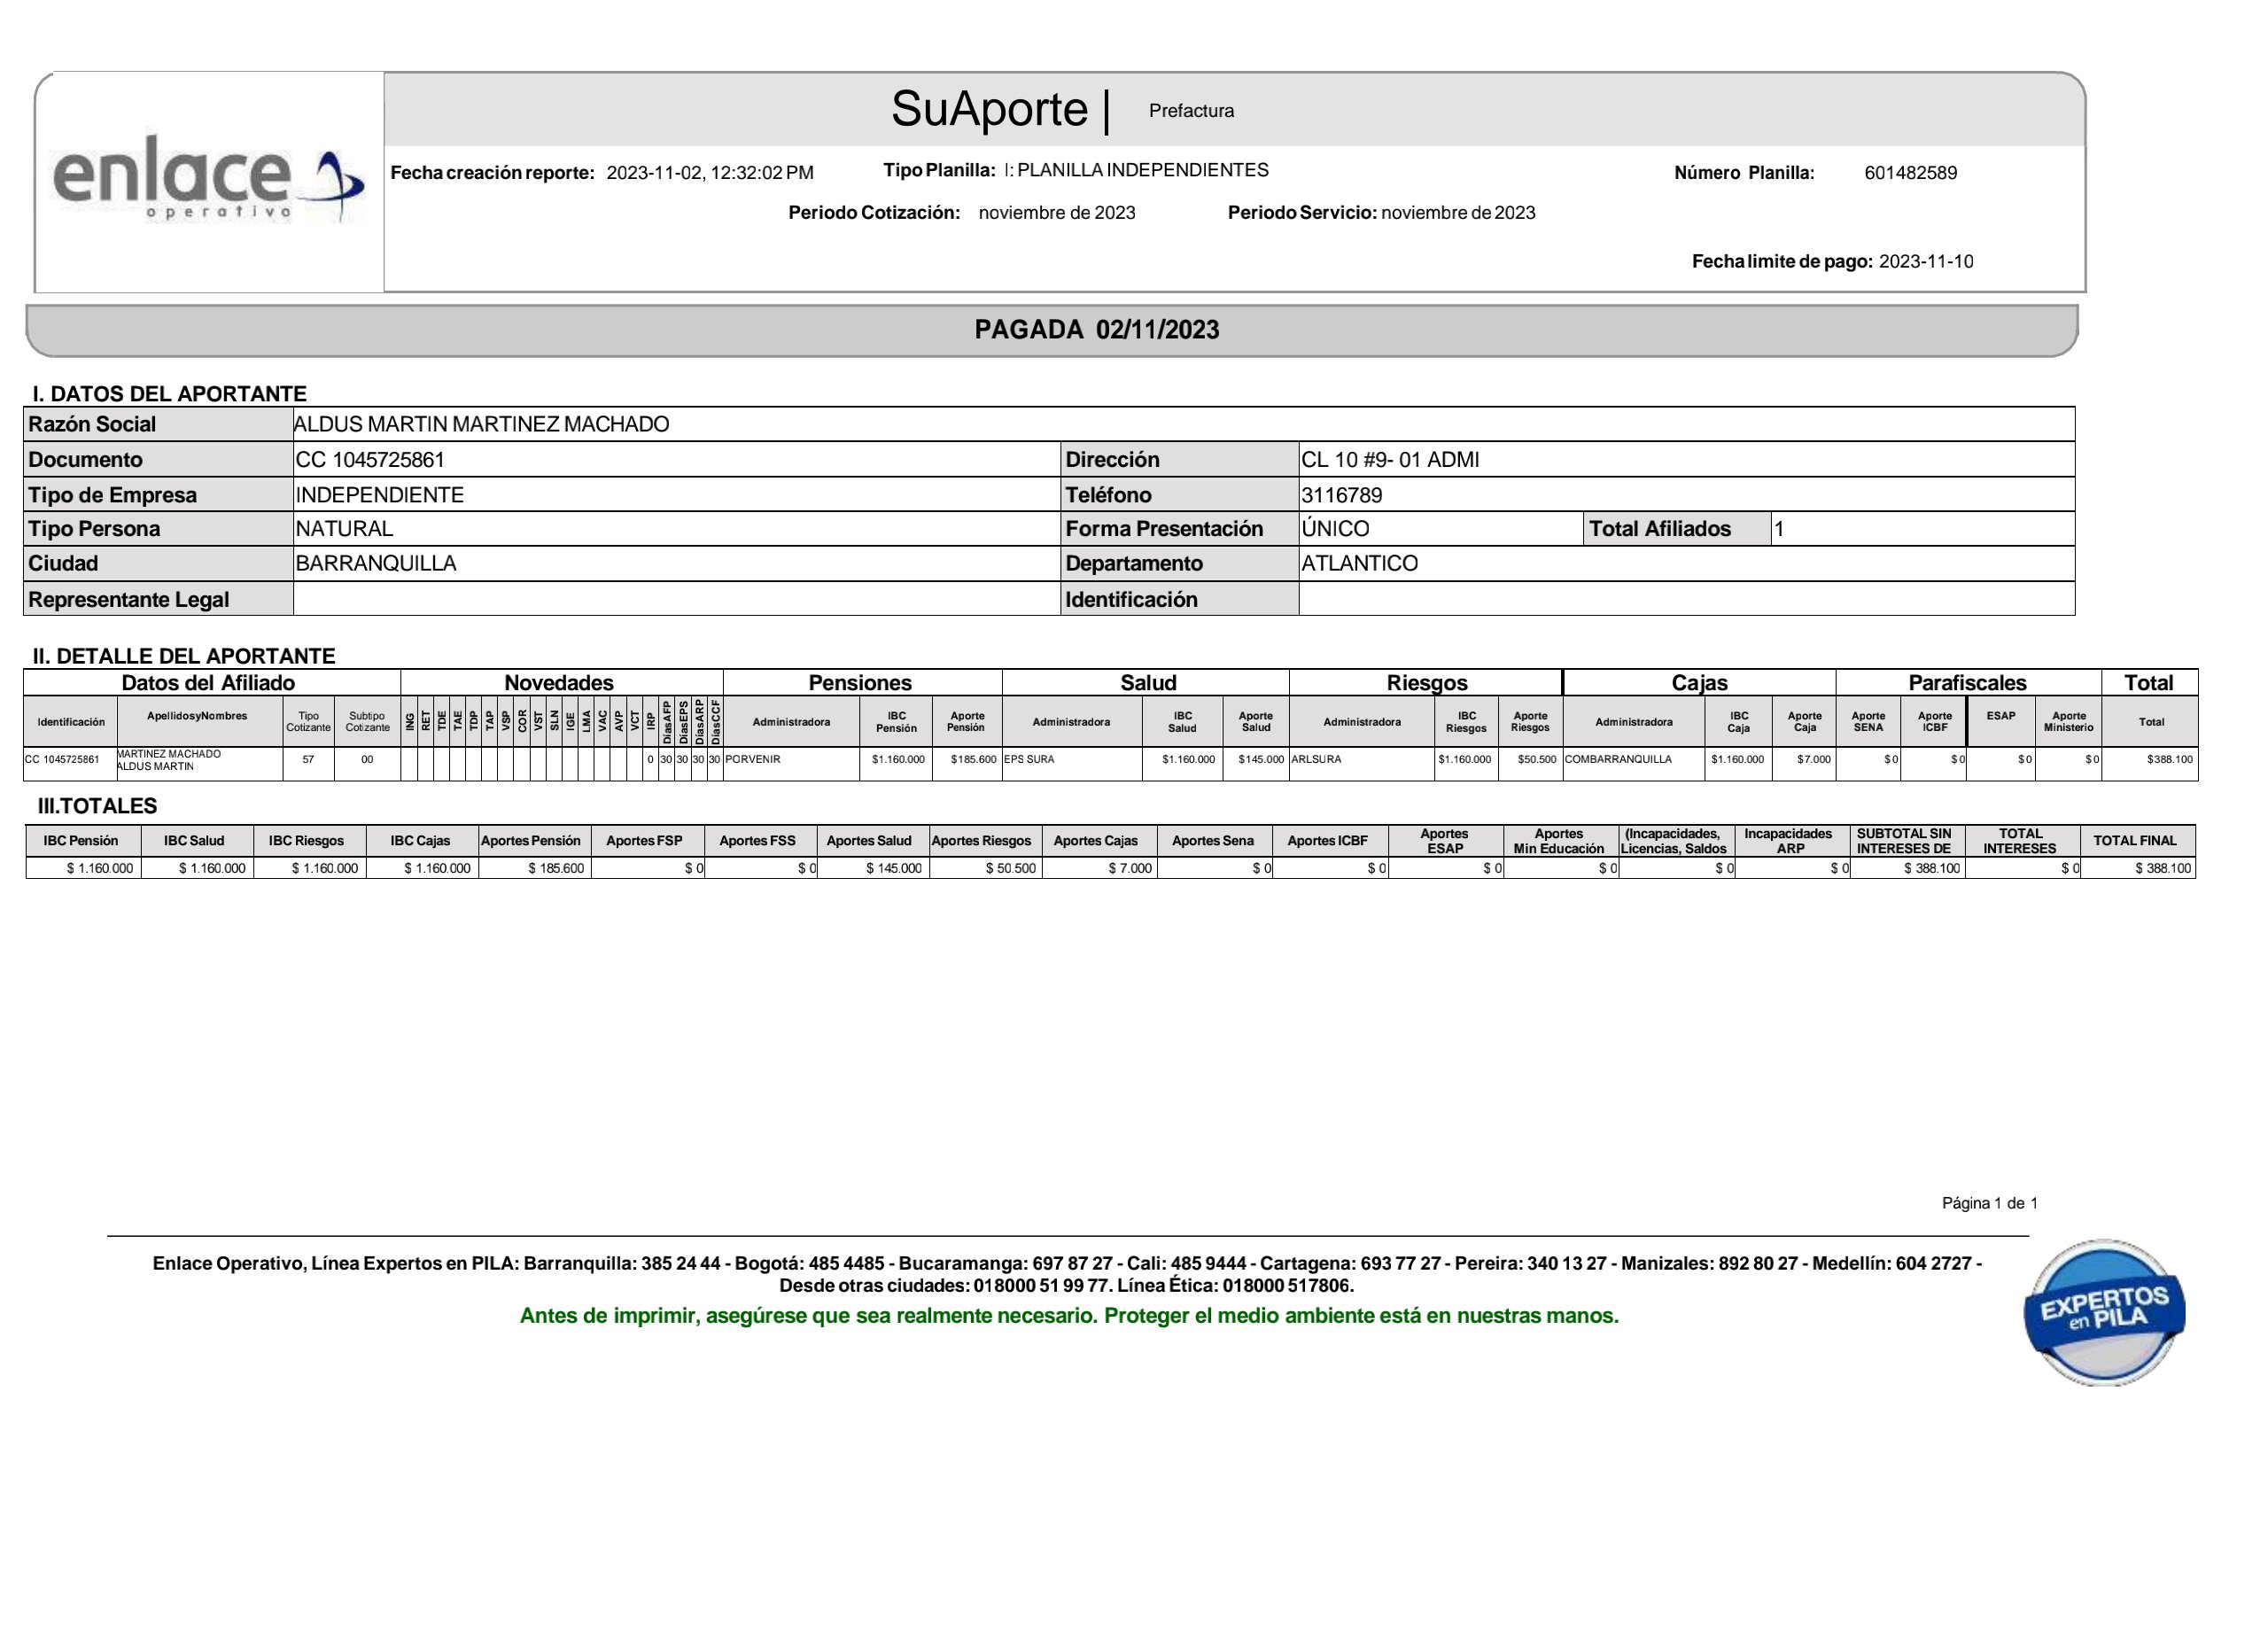Click the Documento CC 1045725861 cell
The height and width of the screenshot is (1640, 2268).
click(370, 460)
